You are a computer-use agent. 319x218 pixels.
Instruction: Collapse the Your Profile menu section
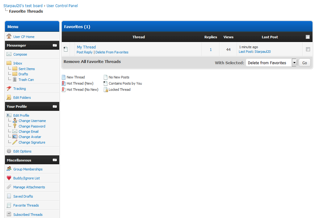pos(55,107)
